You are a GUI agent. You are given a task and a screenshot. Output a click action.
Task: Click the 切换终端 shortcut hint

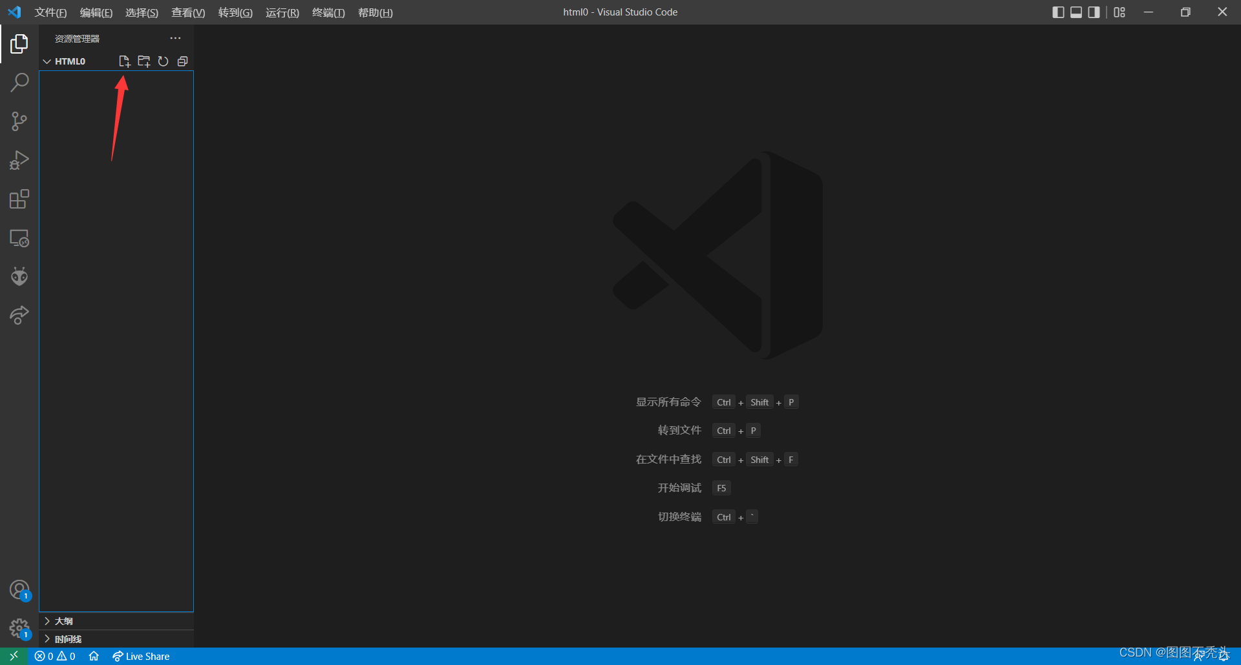click(x=679, y=517)
